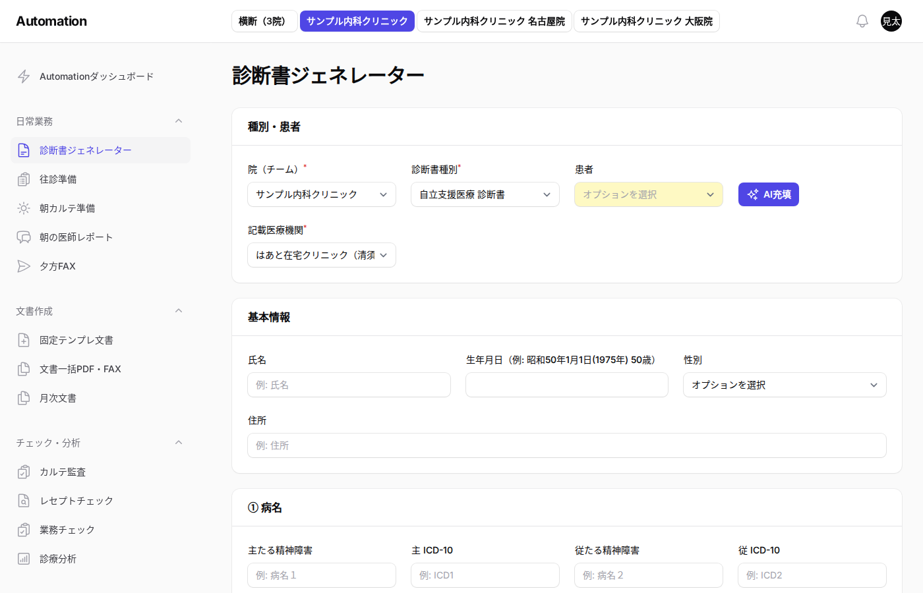Click the カルテ監査 clipboard-check icon
The height and width of the screenshot is (593, 923).
coord(24,472)
